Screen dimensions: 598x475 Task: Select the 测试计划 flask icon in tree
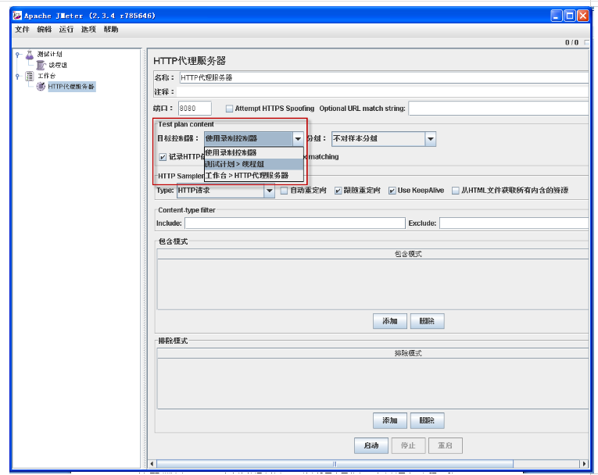[x=30, y=55]
